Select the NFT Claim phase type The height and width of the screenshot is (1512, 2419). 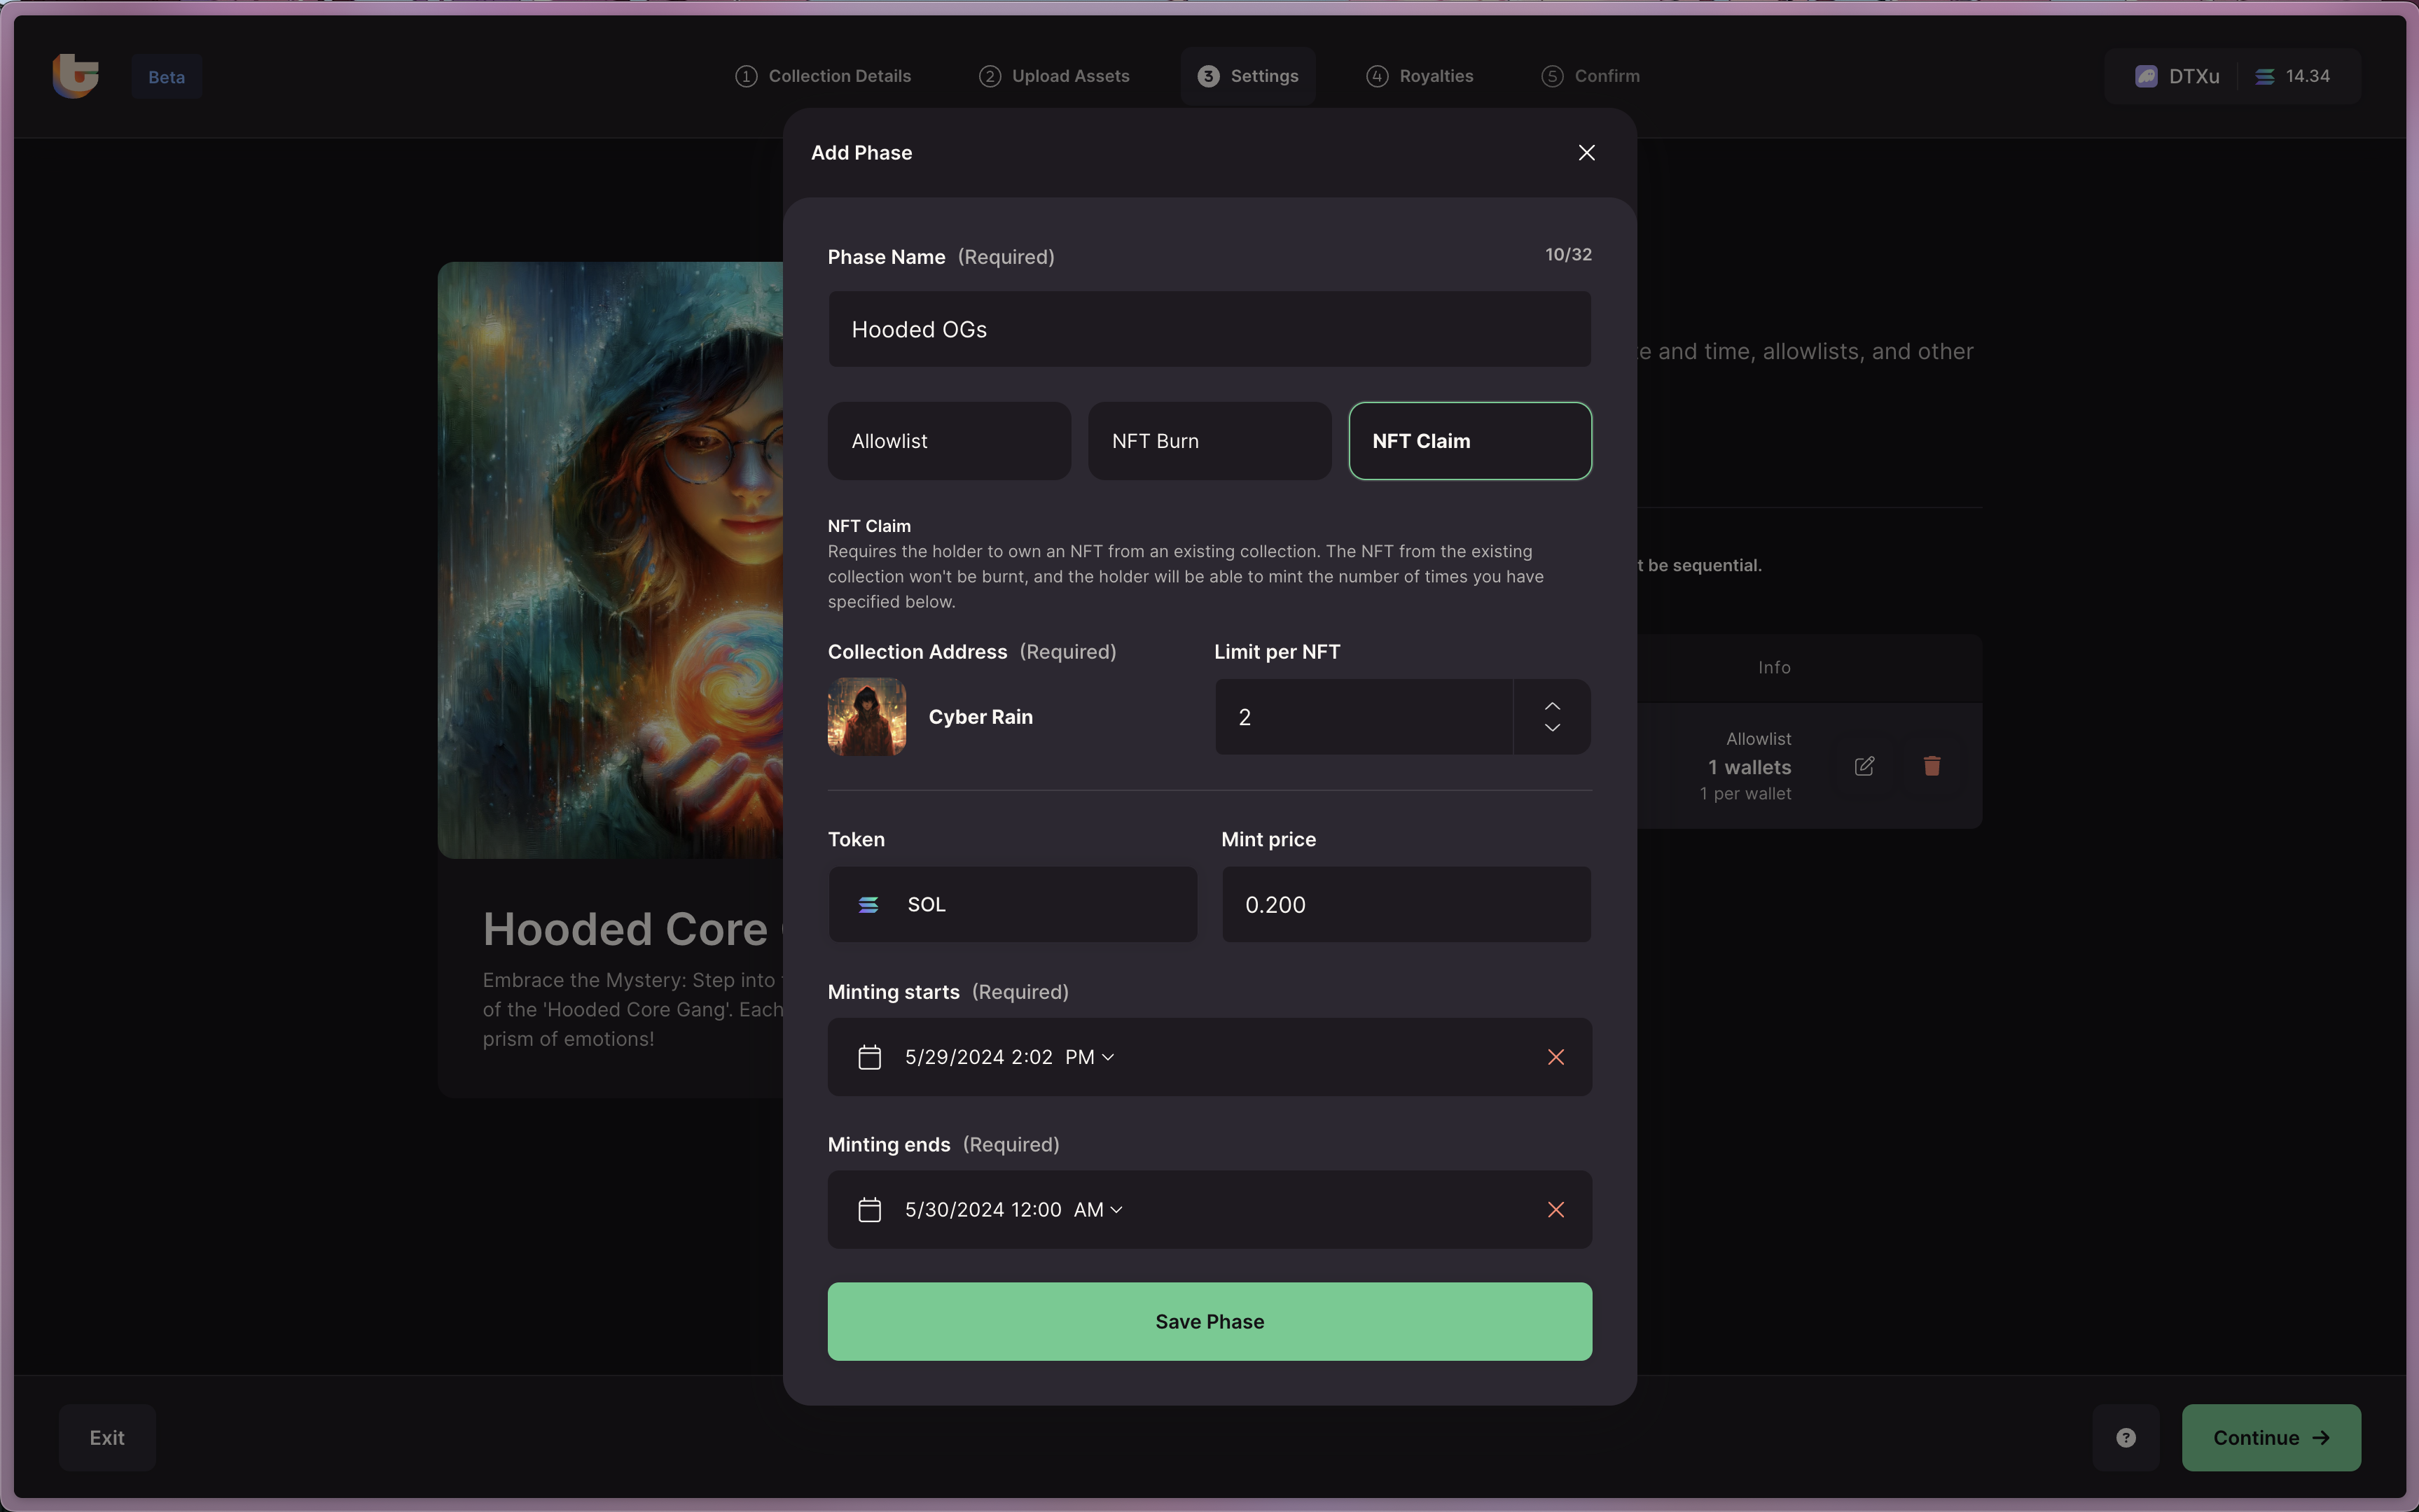(x=1469, y=441)
